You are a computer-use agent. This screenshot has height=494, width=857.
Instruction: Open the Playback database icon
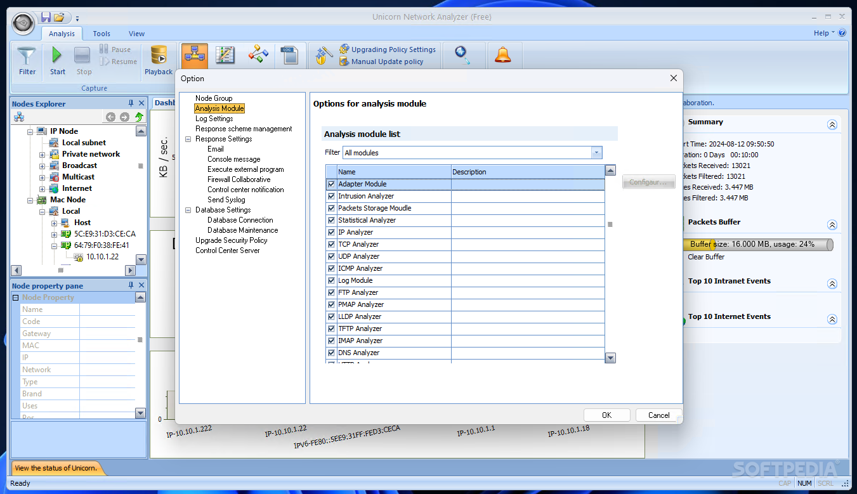click(159, 56)
